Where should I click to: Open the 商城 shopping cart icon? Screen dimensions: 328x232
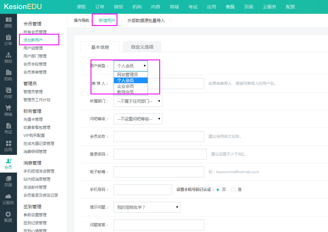(x=8, y=108)
